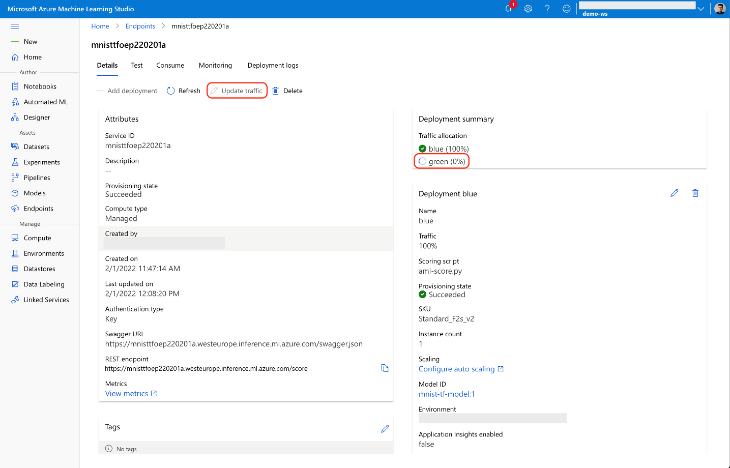Open Designer icon in sidebar
Image resolution: width=730 pixels, height=468 pixels.
[x=15, y=117]
